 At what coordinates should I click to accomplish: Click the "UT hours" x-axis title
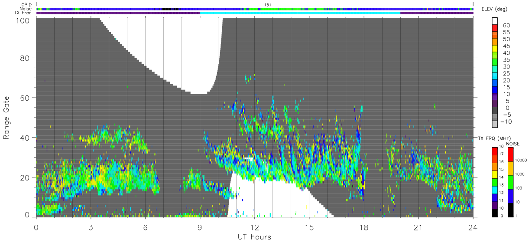coord(254,237)
